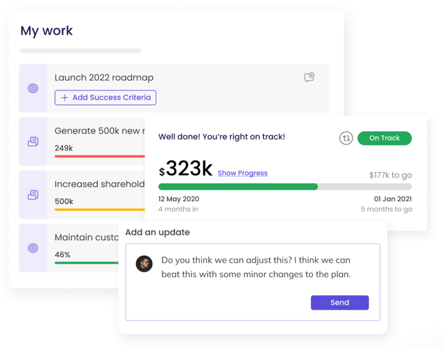Click the add comment icon on Launch 2022 roadmap
The height and width of the screenshot is (349, 443).
pos(309,77)
